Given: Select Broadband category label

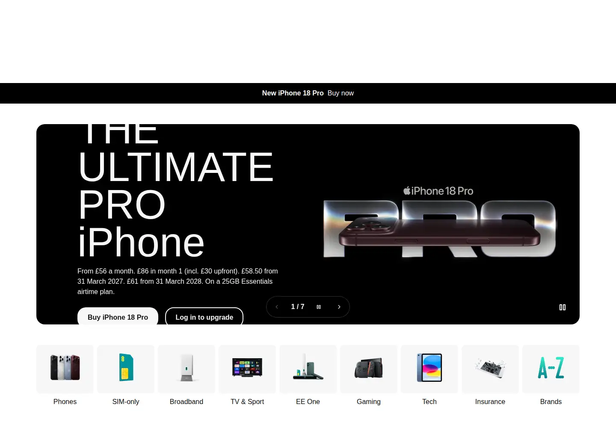Looking at the screenshot, I should pos(187,401).
